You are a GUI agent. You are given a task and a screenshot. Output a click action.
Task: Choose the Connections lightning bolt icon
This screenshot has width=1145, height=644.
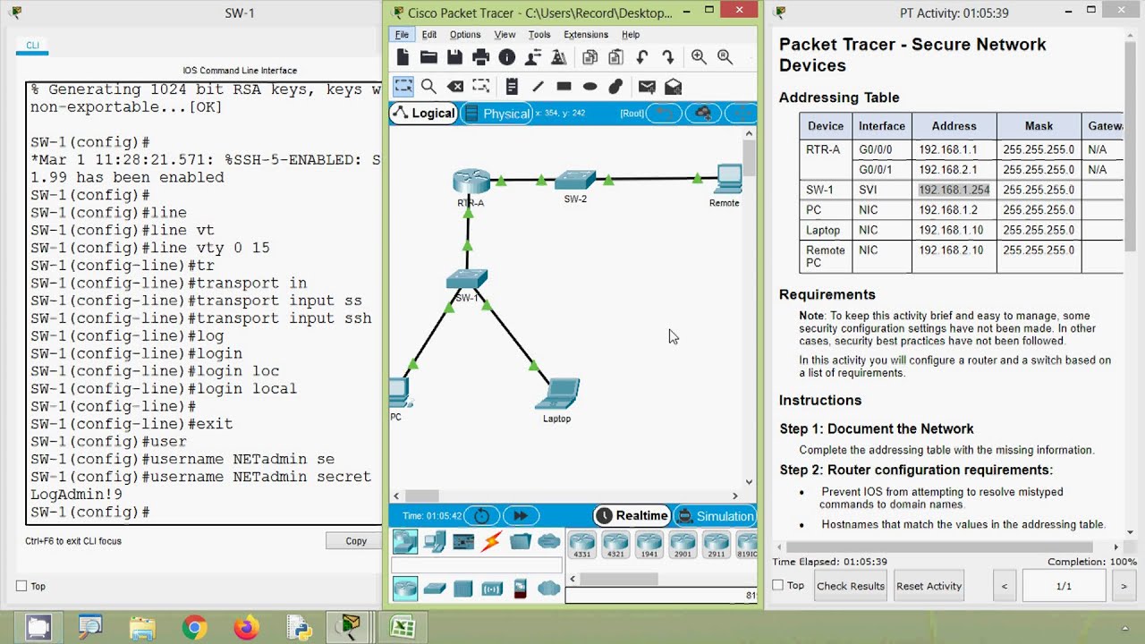[x=492, y=541]
